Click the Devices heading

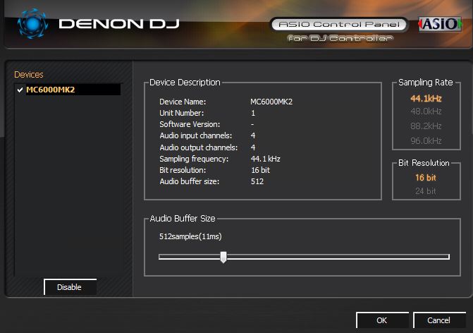(29, 75)
